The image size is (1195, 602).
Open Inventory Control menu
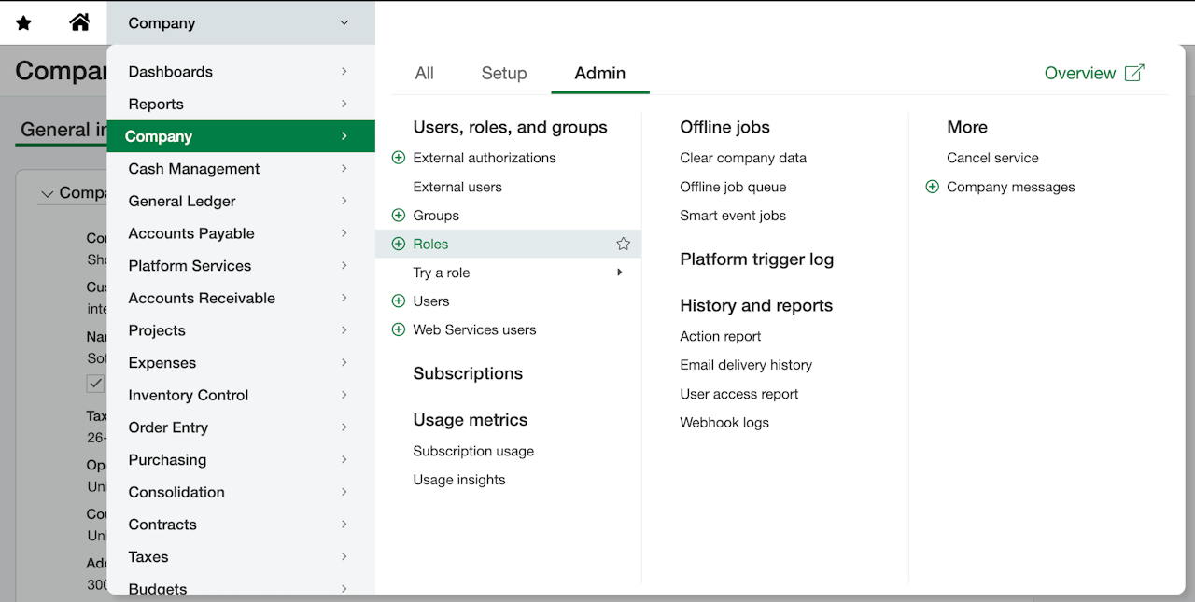coord(241,395)
